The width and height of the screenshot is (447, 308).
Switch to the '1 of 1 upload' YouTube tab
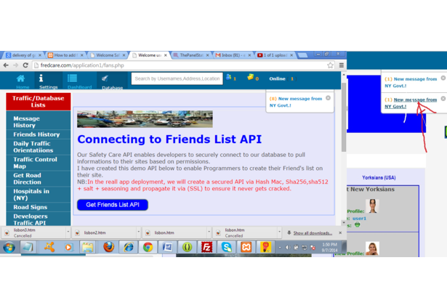coord(275,55)
